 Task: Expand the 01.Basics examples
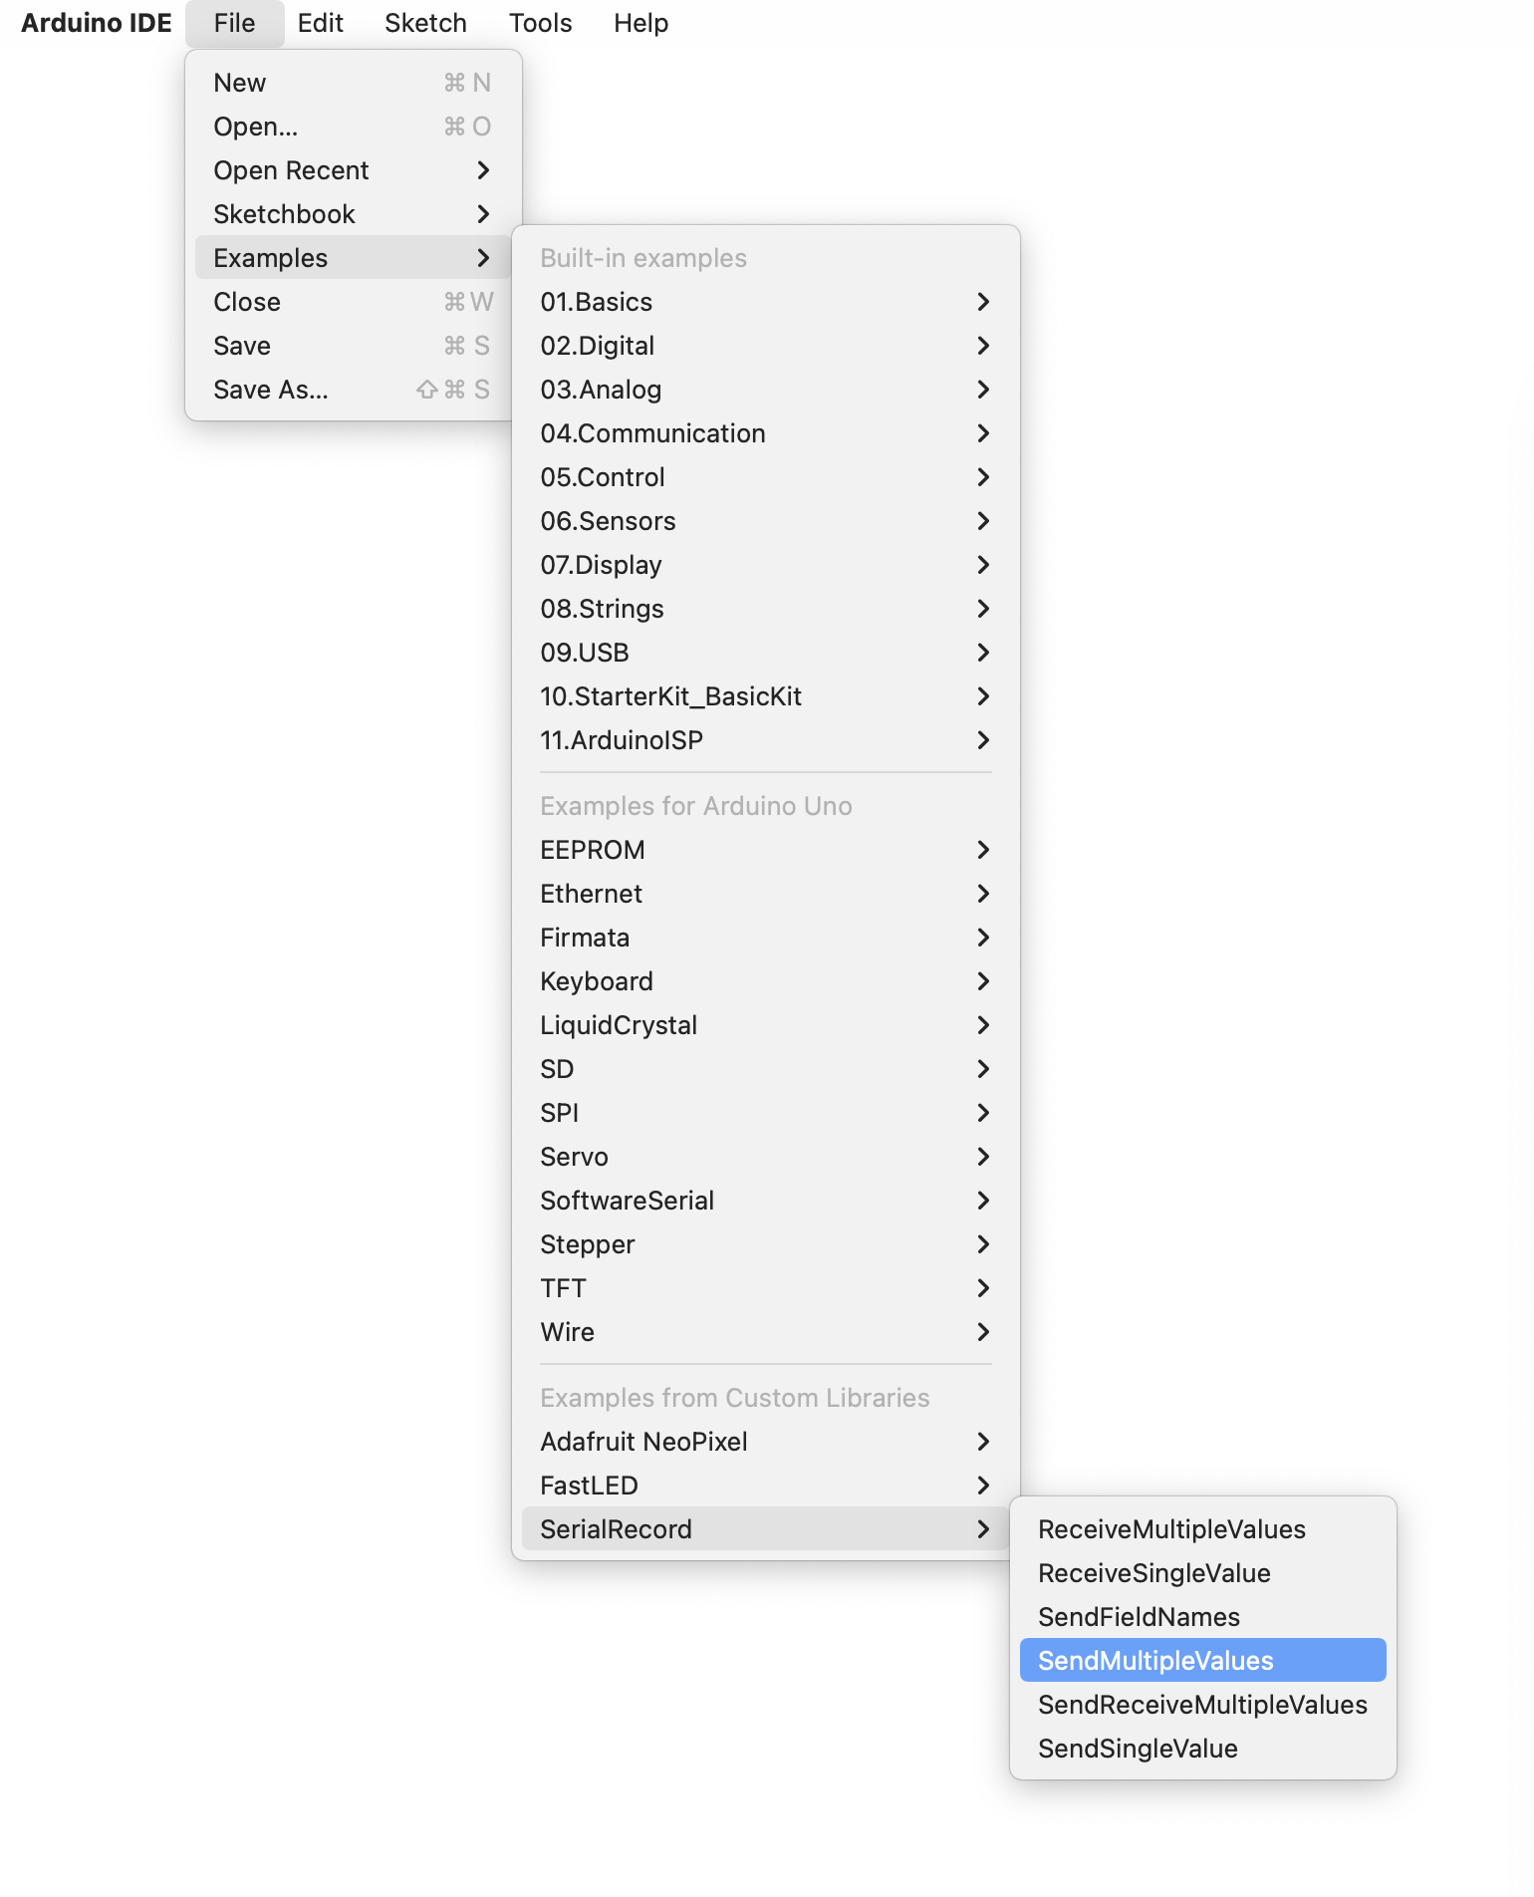765,302
